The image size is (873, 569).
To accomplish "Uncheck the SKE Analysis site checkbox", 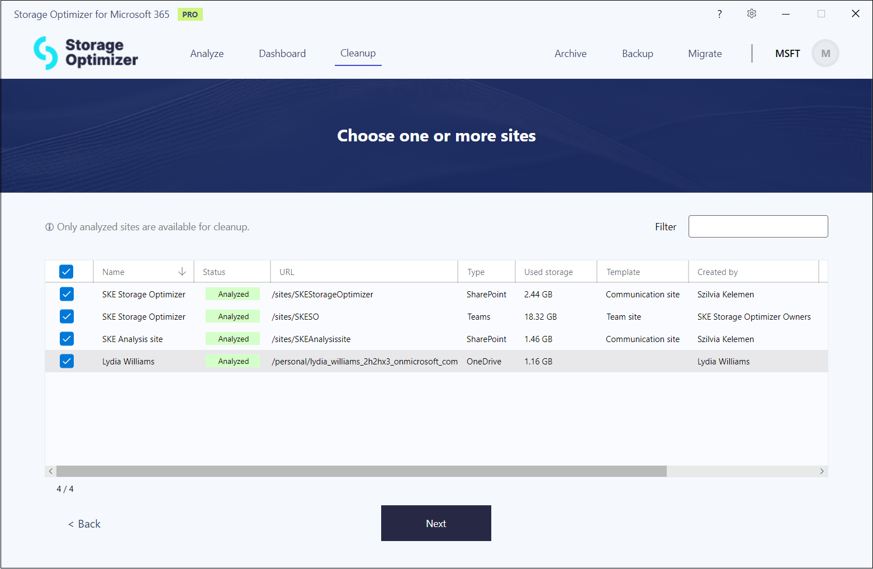I will coord(67,339).
